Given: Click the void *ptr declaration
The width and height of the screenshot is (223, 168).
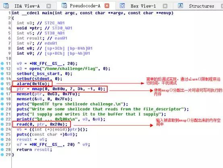Looking at the screenshot, I should click(29, 28).
